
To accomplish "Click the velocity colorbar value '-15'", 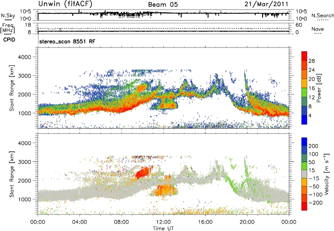I will pyautogui.click(x=314, y=178).
